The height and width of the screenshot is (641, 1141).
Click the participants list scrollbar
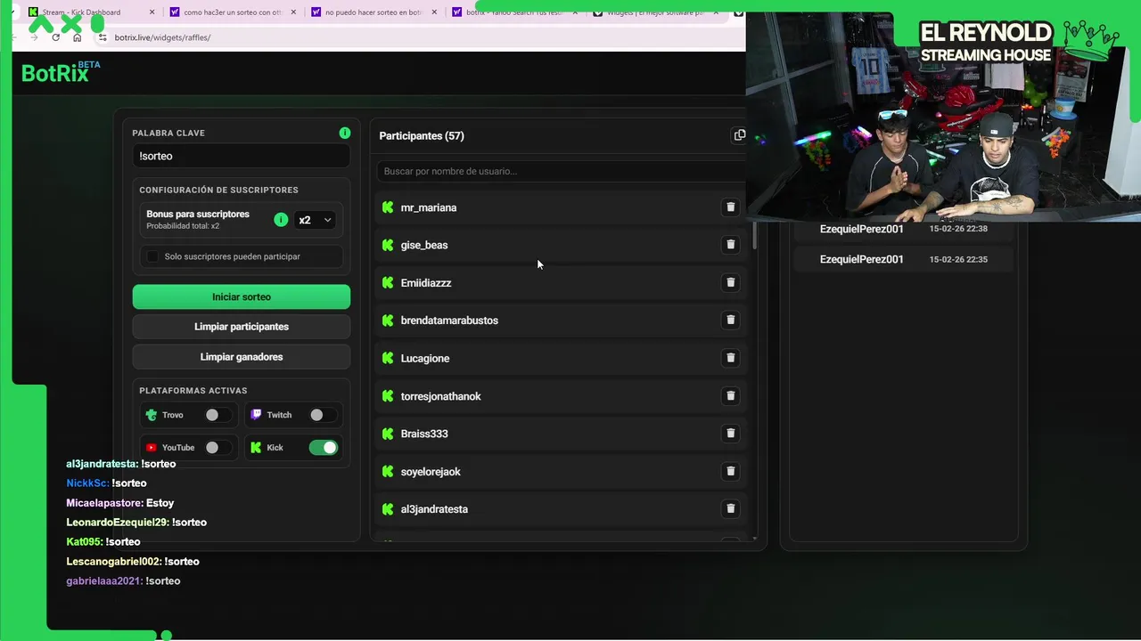coord(755,235)
